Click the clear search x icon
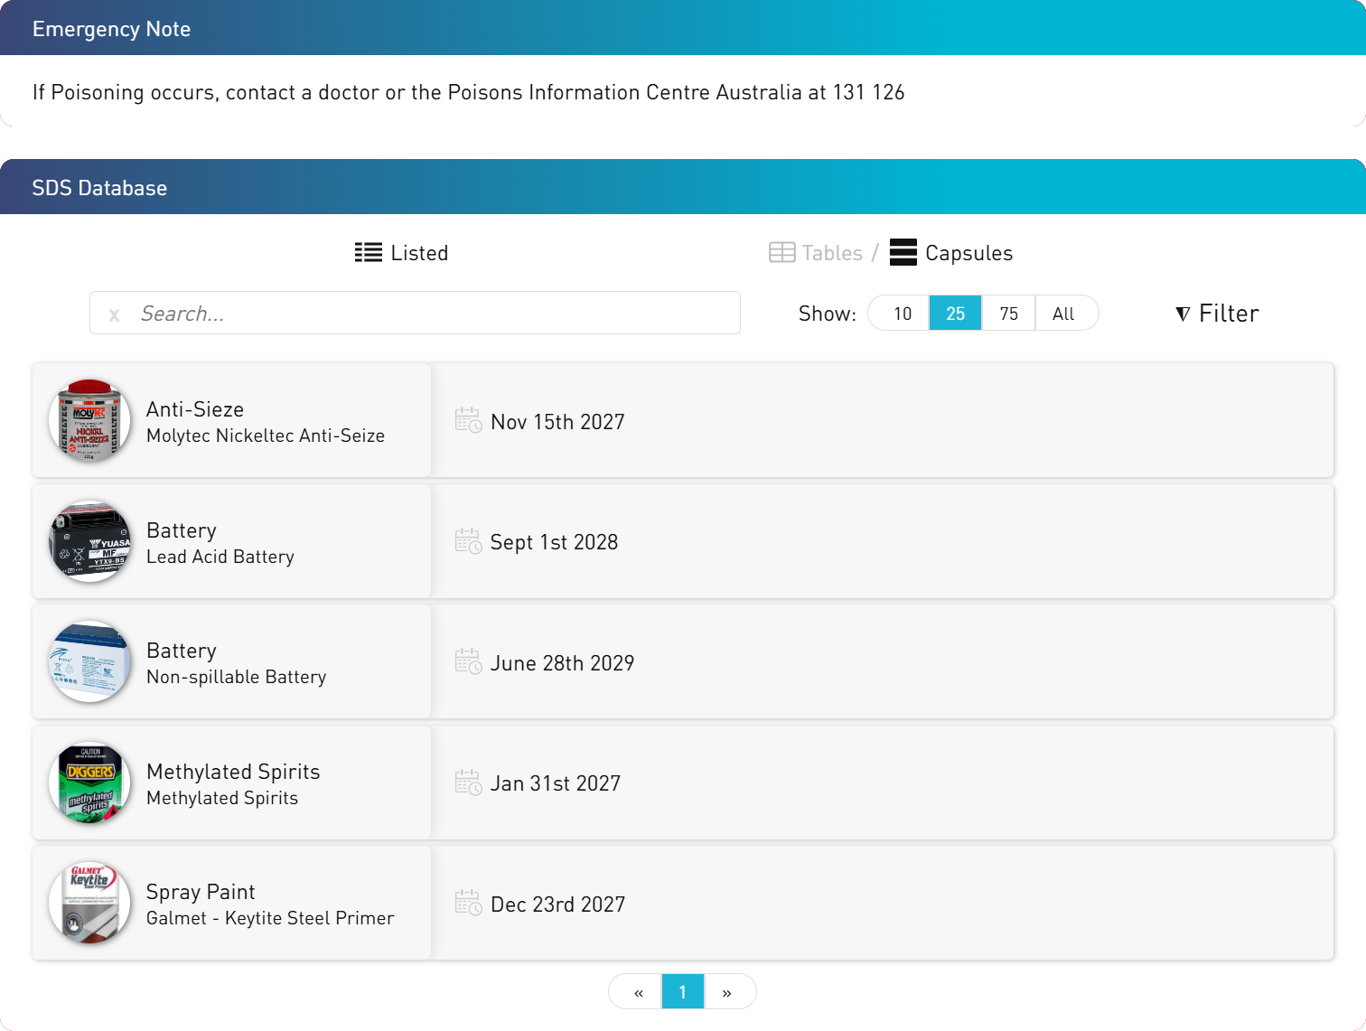Image resolution: width=1366 pixels, height=1031 pixels. point(114,314)
